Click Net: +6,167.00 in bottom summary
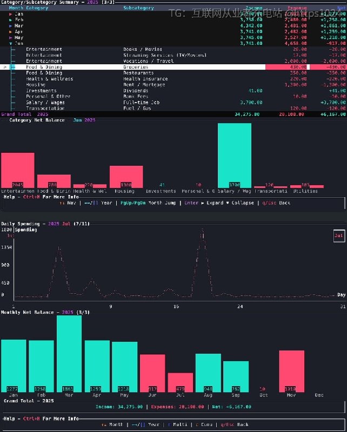The image size is (347, 432). point(232,407)
